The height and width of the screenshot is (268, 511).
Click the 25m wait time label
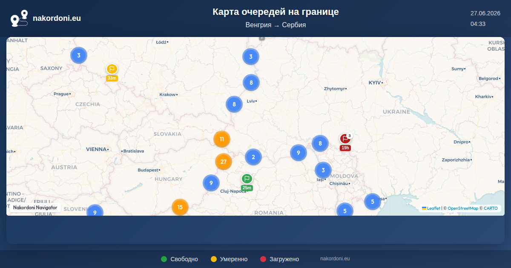(x=247, y=188)
